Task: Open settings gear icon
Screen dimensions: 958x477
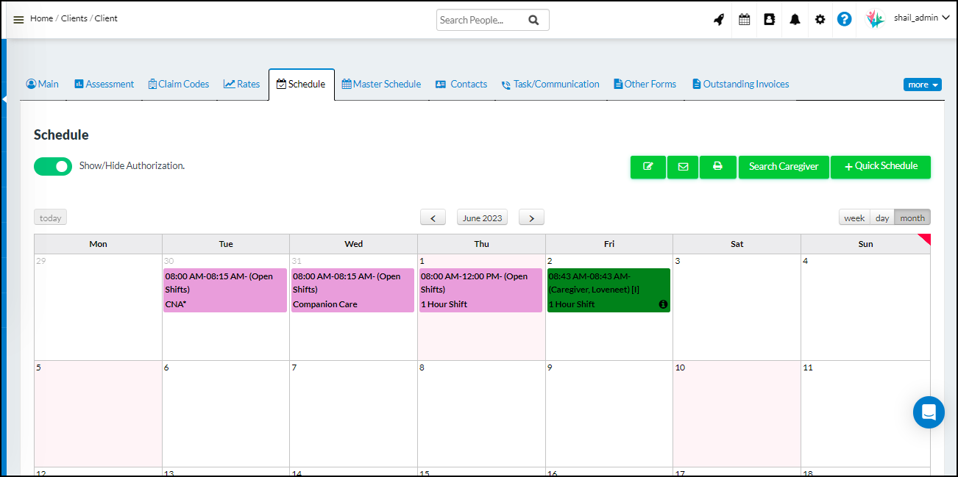Action: pyautogui.click(x=820, y=20)
